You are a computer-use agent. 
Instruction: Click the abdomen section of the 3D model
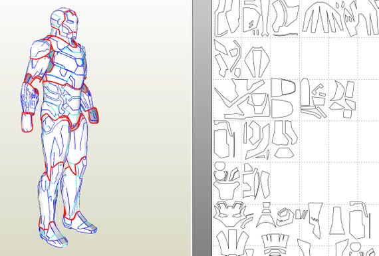click(63, 100)
